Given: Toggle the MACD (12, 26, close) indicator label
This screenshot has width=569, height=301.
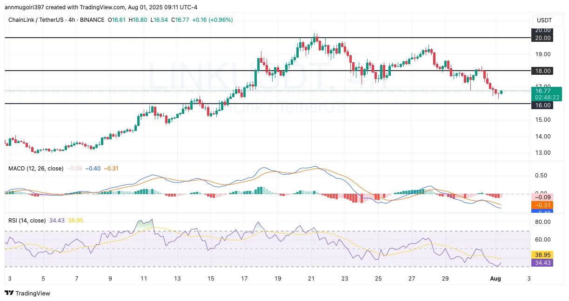Looking at the screenshot, I should point(35,169).
